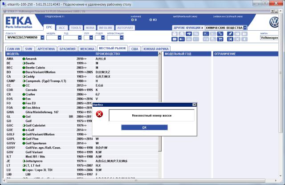The image size is (285, 185).
Task: Select the МЕКСИКА market tab
Action: 87,49
